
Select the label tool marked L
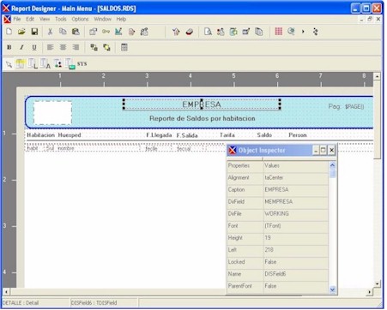click(33, 63)
